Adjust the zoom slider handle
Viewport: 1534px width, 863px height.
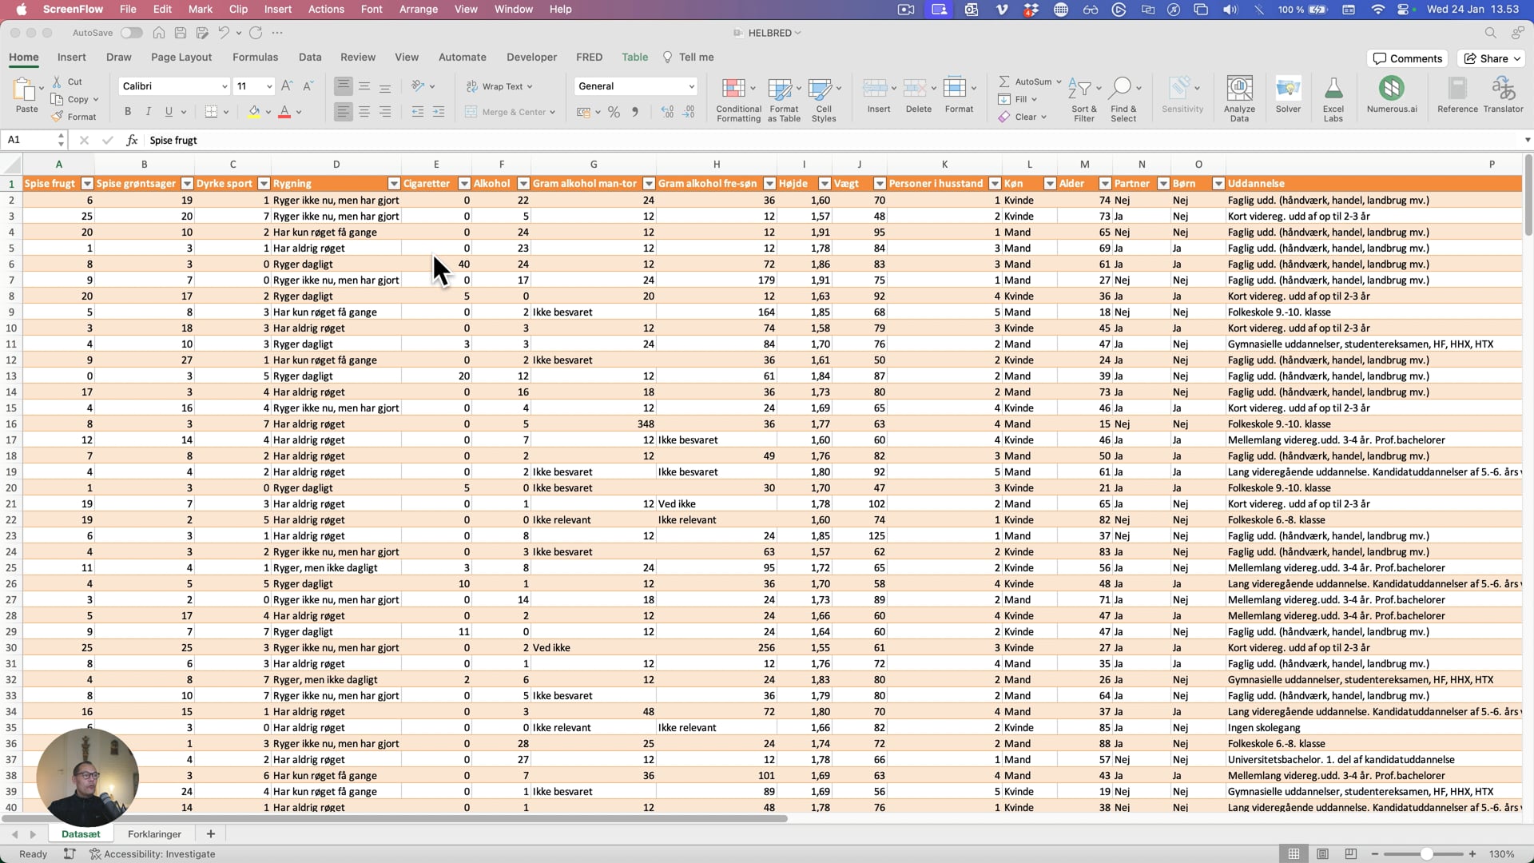[x=1426, y=854]
